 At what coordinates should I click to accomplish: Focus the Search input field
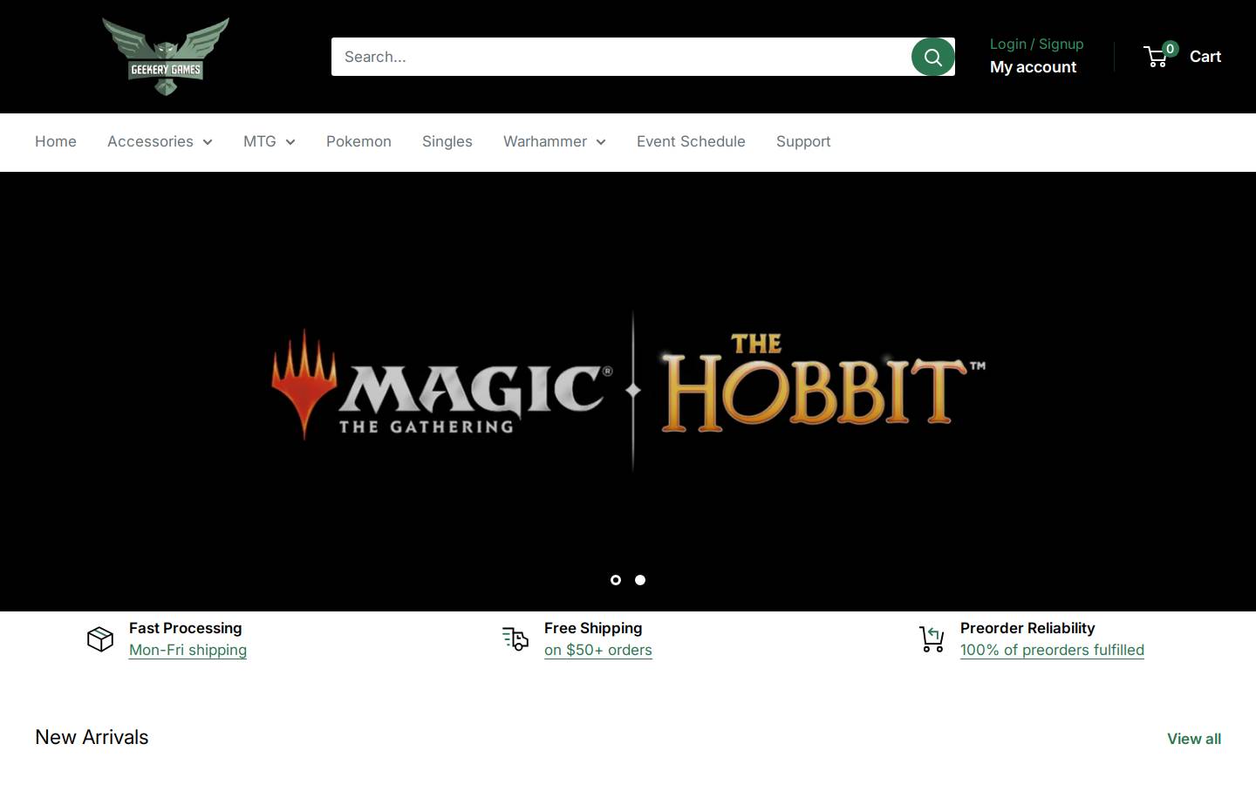621,57
